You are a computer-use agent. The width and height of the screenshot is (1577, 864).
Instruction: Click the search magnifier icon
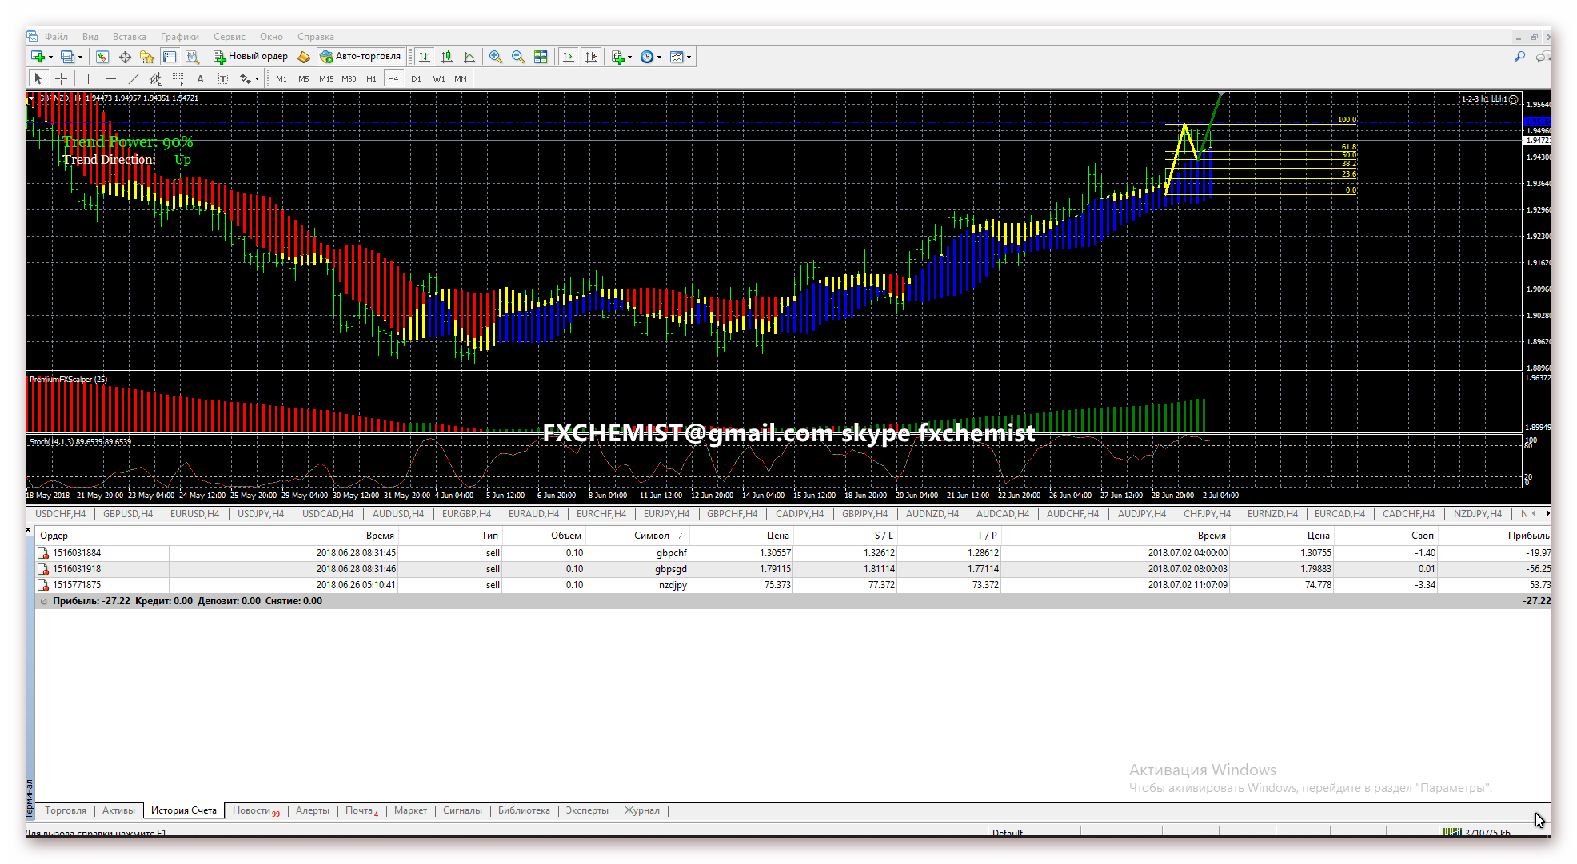point(1519,57)
